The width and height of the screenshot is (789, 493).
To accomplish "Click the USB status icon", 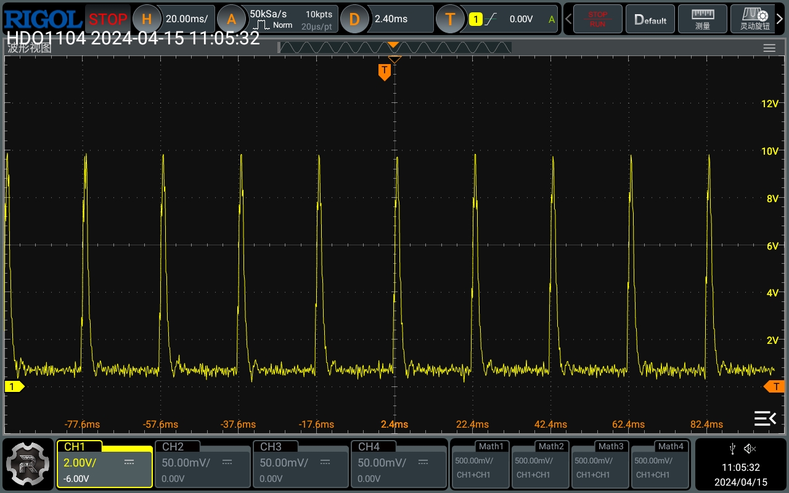I will pos(732,449).
